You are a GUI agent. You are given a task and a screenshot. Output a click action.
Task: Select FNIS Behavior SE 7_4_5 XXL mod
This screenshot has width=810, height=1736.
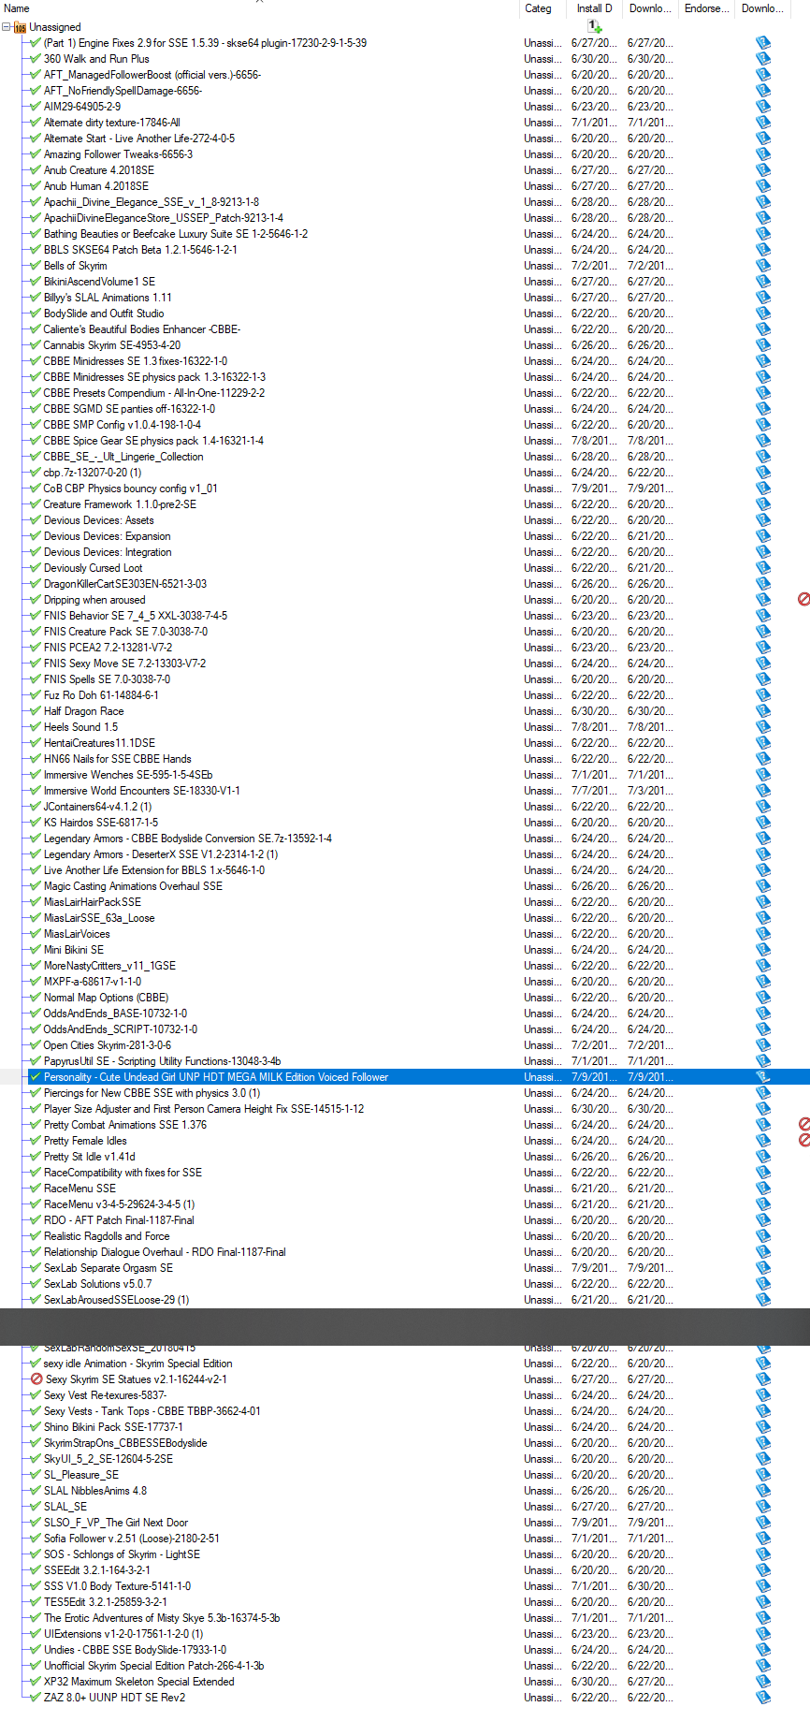pyautogui.click(x=136, y=616)
